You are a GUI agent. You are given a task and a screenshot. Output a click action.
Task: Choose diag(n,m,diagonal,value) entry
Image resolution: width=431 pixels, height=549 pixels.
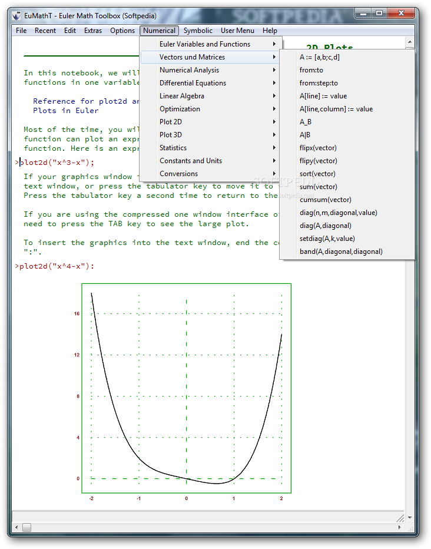tap(347, 213)
